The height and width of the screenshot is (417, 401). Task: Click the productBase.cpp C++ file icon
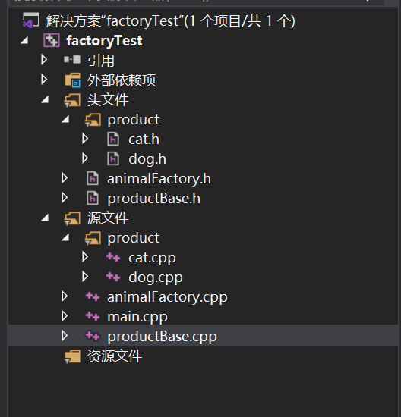point(93,336)
